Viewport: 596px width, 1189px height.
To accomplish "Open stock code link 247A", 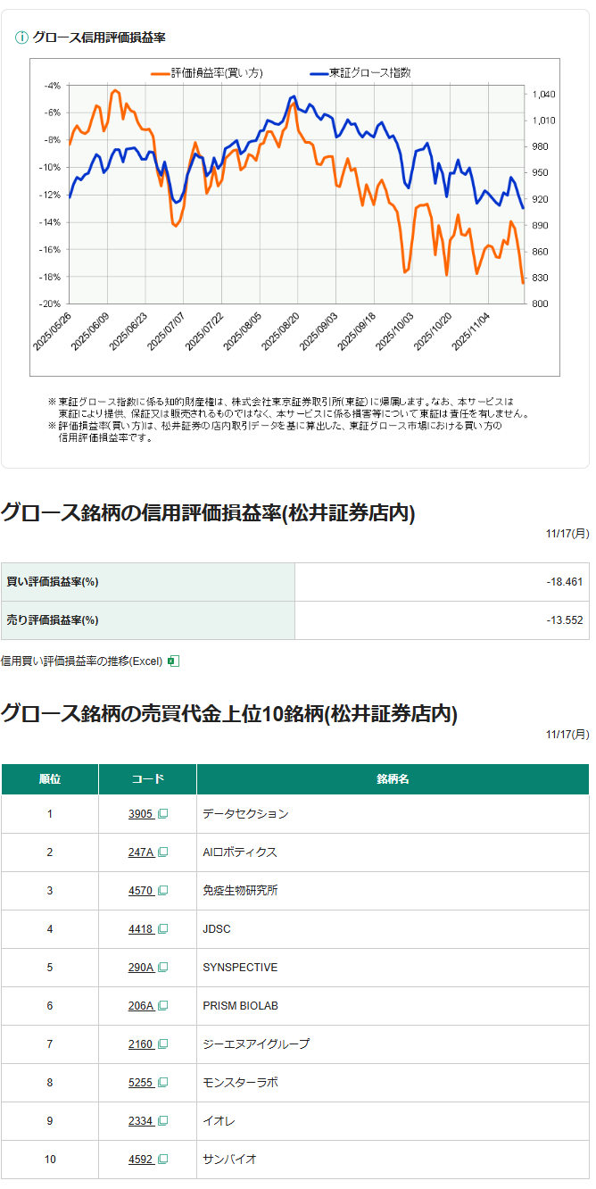I will (141, 852).
